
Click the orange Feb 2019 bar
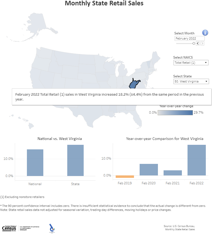124,177
